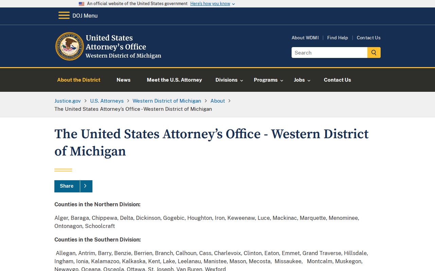Screen dimensions: 435x271
Task: Select About the District nav item
Action: pos(79,80)
